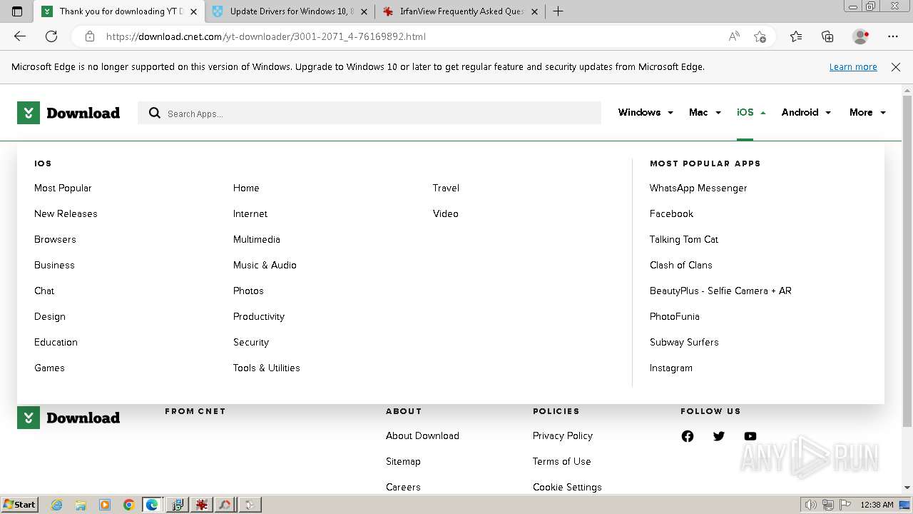Select the Games category
This screenshot has height=514, width=913.
click(49, 368)
